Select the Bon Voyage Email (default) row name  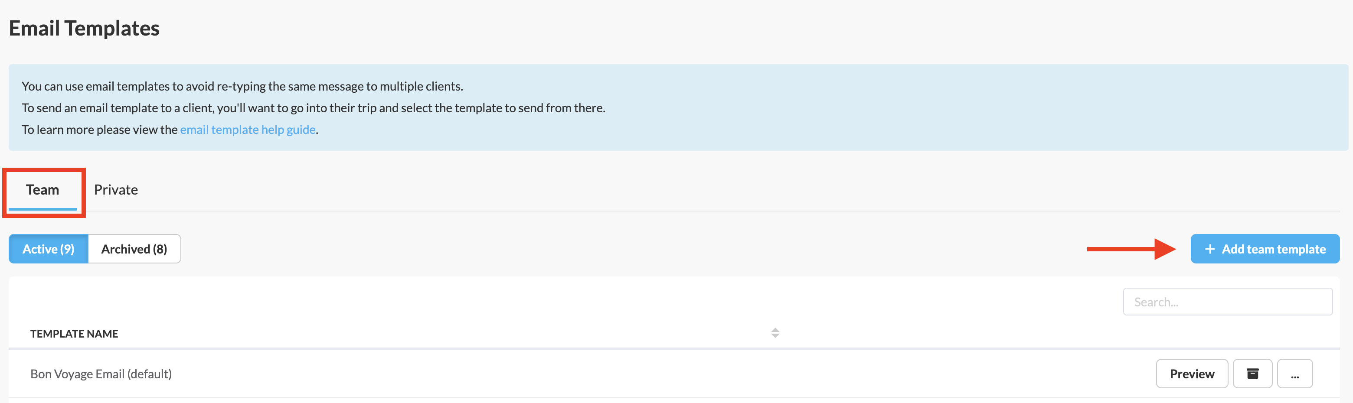tap(101, 374)
